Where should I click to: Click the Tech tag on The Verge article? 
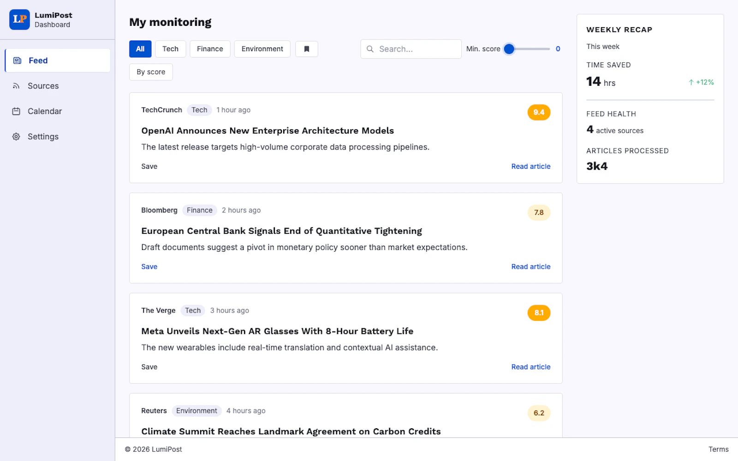click(x=193, y=310)
